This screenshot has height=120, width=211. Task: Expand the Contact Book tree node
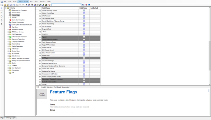tap(8, 51)
